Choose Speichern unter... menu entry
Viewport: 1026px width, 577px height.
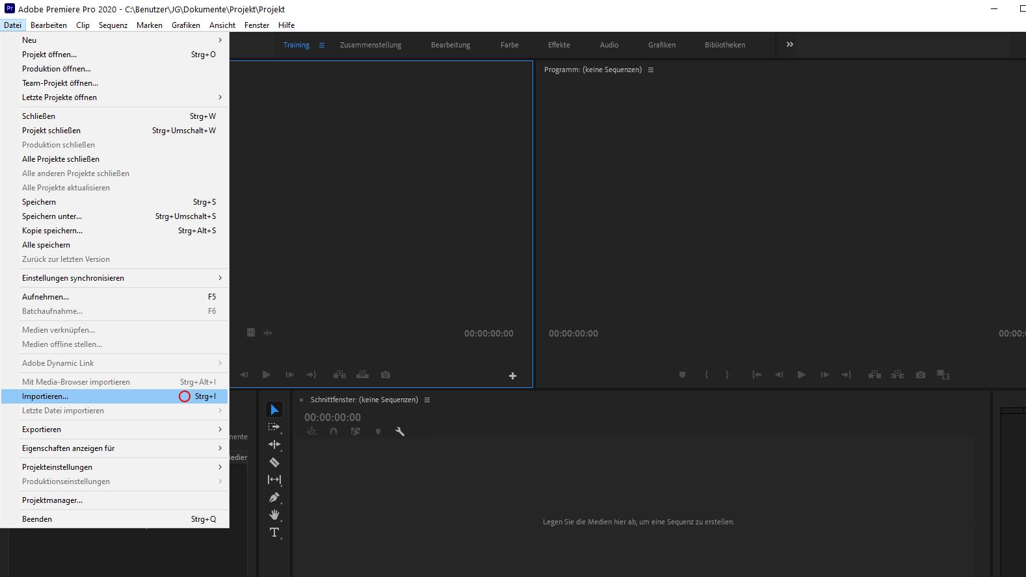(114, 216)
